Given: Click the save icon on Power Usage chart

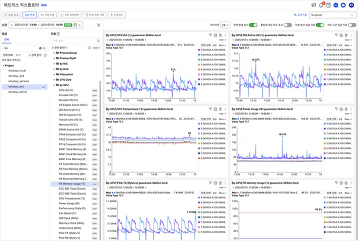Looking at the screenshot, I should [x=341, y=109].
